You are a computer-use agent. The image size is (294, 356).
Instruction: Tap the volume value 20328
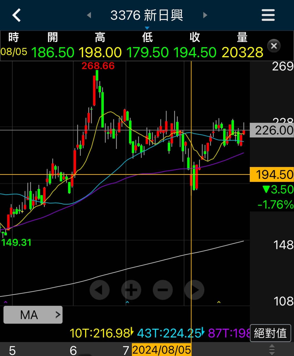tap(243, 52)
